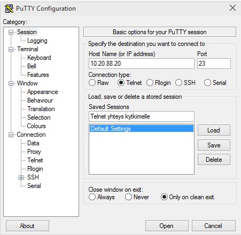Open the SSH settings category in tree
Image resolution: width=241 pixels, height=235 pixels.
(x=33, y=177)
